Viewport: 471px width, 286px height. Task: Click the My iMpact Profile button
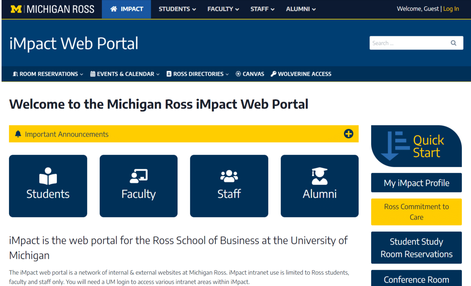[416, 183]
